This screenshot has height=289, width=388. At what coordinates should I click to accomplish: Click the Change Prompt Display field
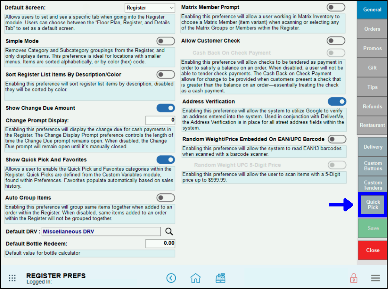click(x=160, y=120)
